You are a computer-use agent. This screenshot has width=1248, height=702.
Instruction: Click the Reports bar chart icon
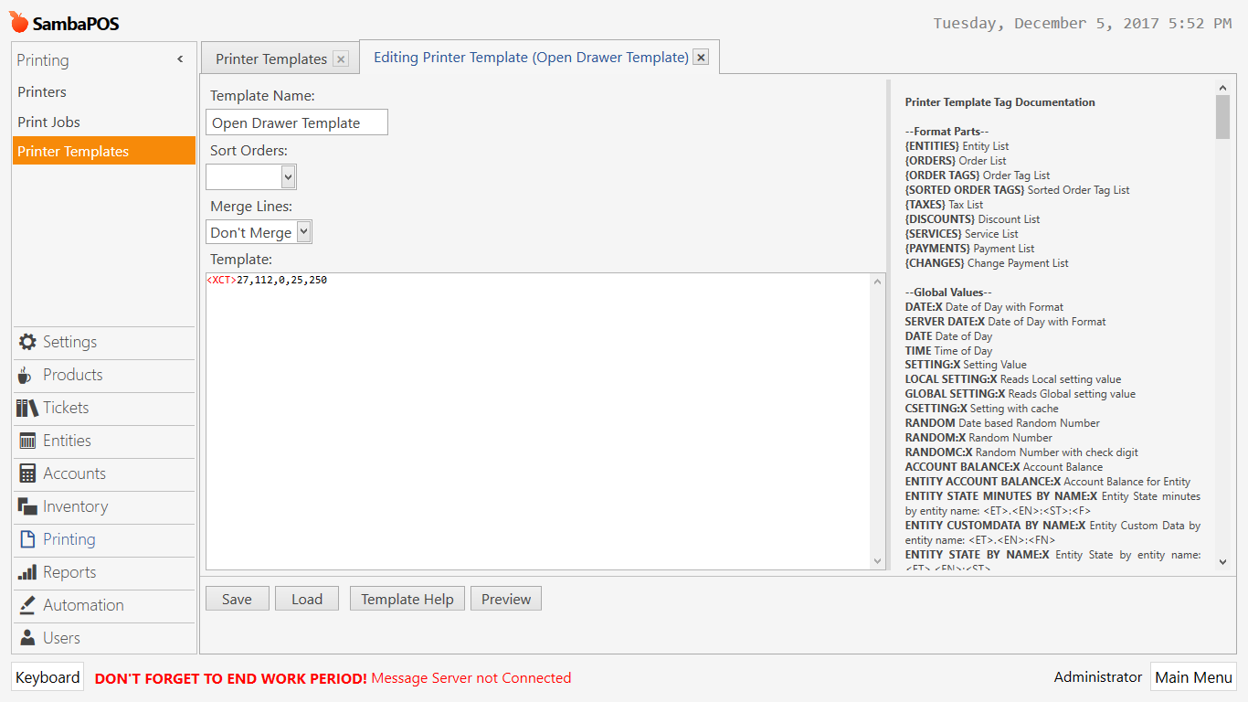tap(27, 572)
